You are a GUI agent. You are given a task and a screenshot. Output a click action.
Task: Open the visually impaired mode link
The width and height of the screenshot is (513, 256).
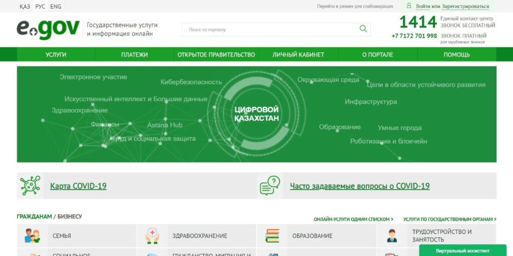pyautogui.click(x=355, y=6)
